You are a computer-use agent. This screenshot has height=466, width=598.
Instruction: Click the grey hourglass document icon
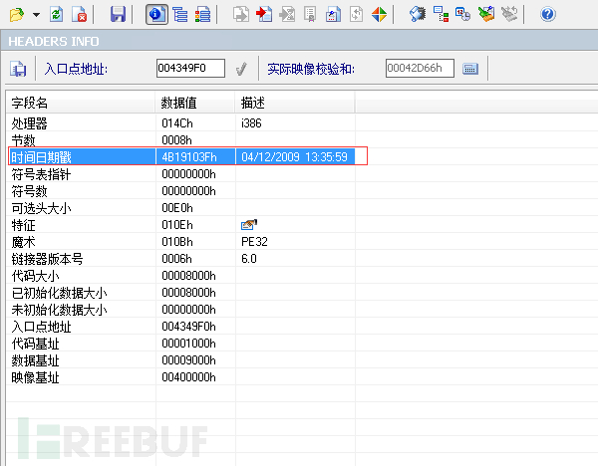coord(287,15)
